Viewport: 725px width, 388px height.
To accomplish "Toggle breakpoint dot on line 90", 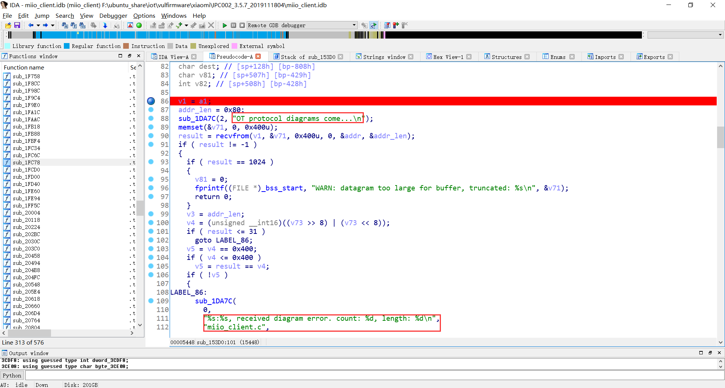I will pos(151,136).
